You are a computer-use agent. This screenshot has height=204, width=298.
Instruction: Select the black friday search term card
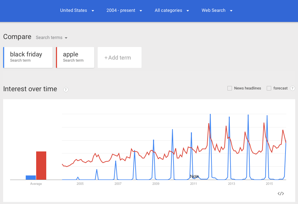point(28,57)
